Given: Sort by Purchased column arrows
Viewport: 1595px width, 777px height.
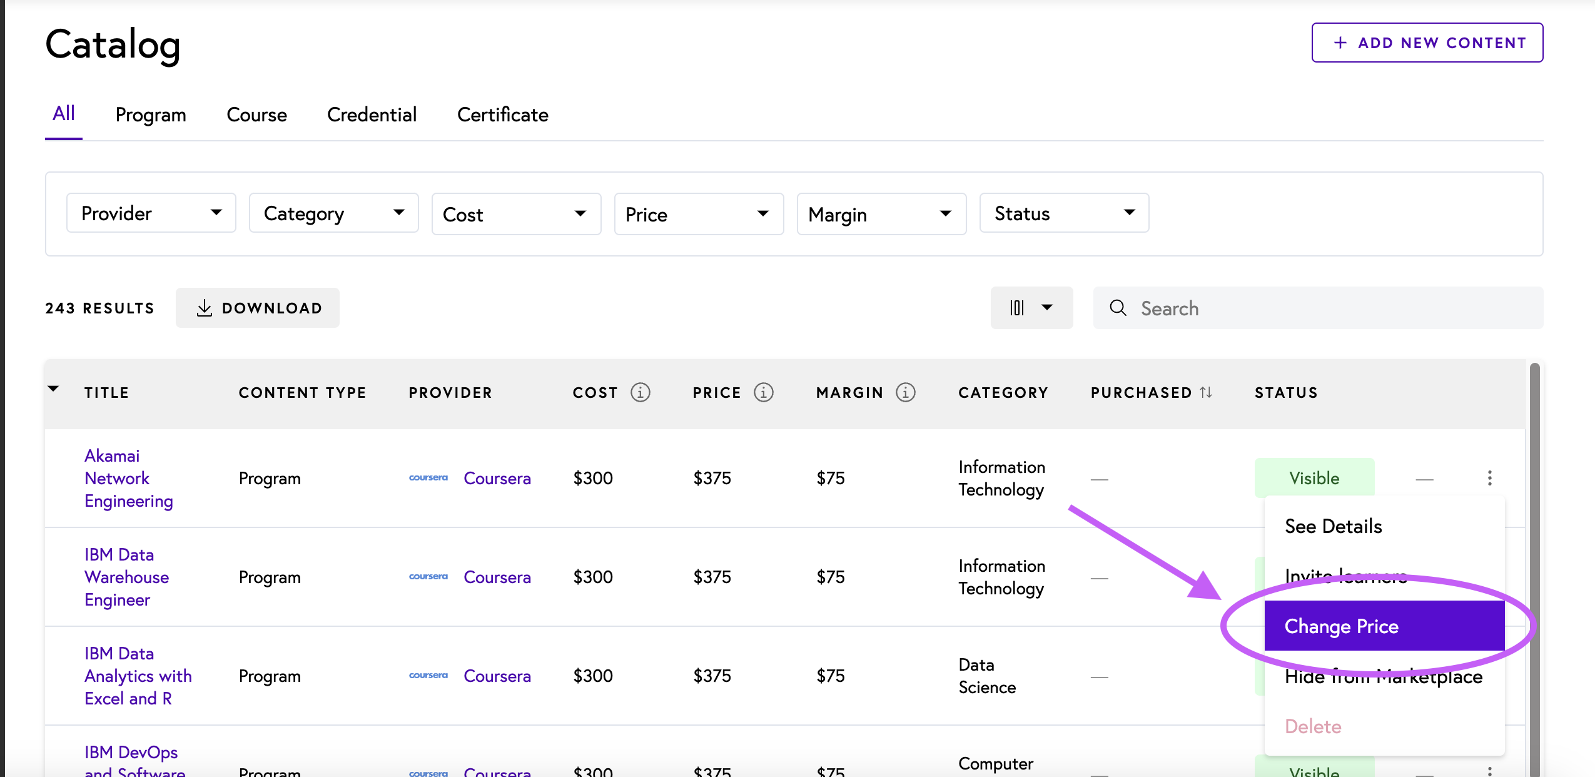Looking at the screenshot, I should click(1206, 392).
